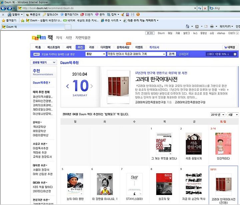Click the 문자 message icon
Viewport: 240px width, 205px height.
[x=97, y=15]
